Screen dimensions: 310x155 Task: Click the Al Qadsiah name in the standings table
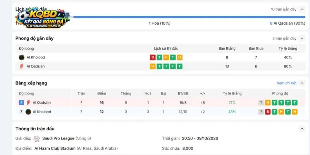[x=42, y=103]
